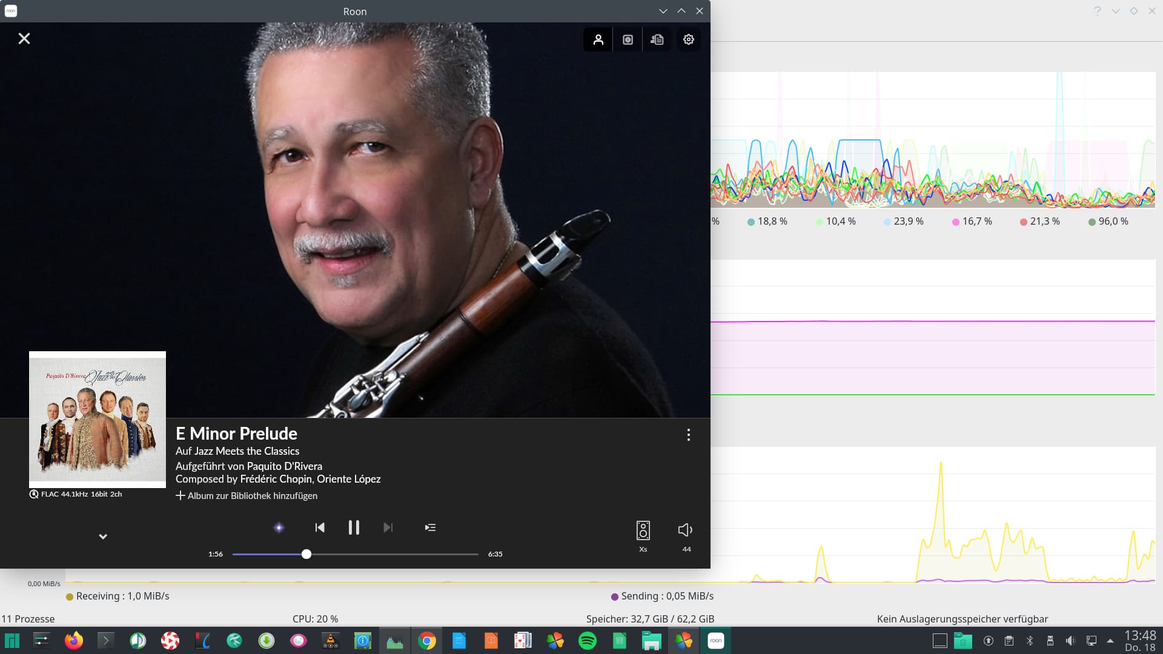Skip to previous track

pyautogui.click(x=320, y=527)
